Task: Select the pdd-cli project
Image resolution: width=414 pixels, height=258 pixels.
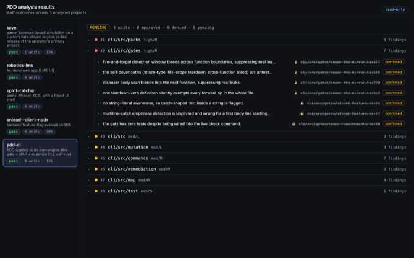Action: [40, 153]
